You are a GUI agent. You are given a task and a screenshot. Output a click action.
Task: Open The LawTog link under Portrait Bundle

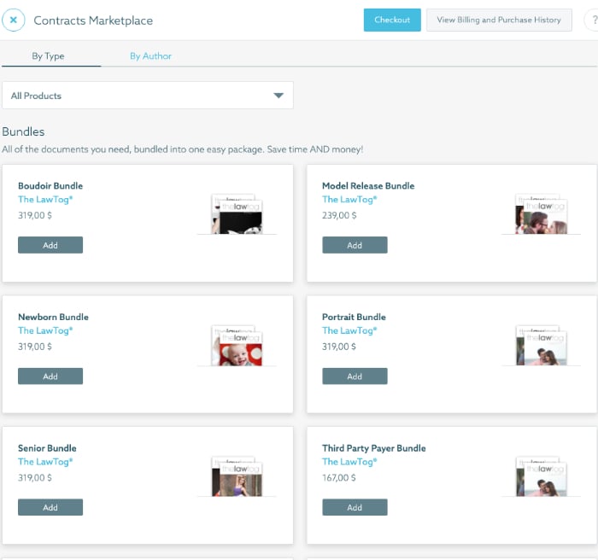[349, 330]
